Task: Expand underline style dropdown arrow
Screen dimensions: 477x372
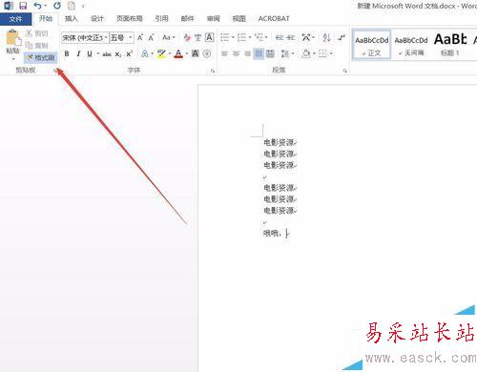Action: [98, 53]
